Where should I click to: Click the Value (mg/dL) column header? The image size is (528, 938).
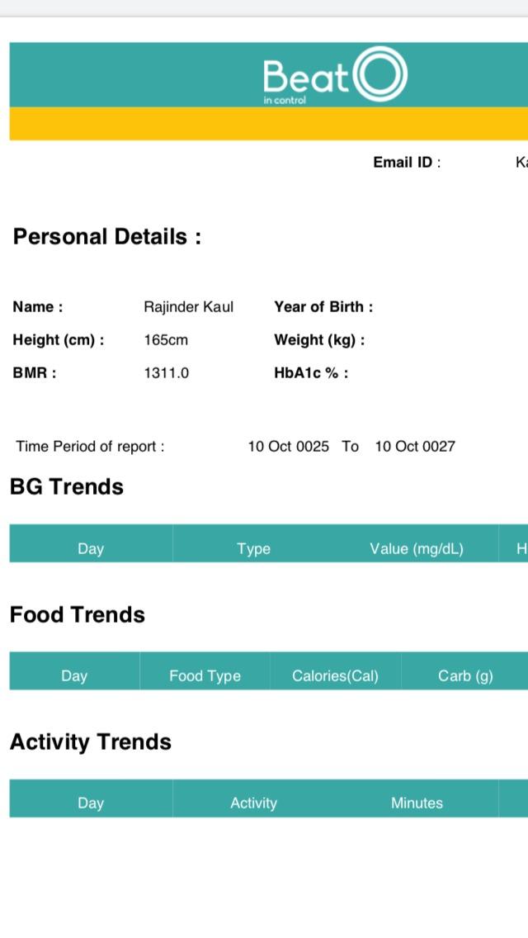pos(417,549)
